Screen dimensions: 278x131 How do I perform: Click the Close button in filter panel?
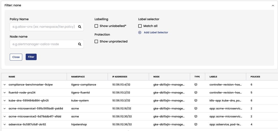pyautogui.click(x=16, y=57)
